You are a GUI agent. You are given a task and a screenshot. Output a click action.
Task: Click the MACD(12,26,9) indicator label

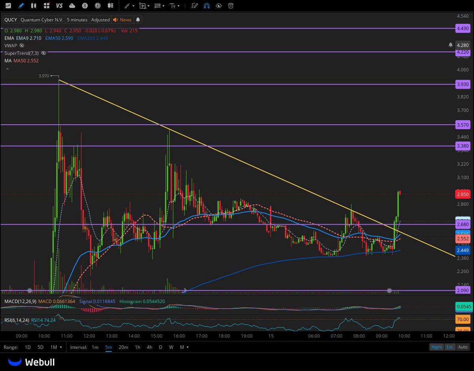click(x=21, y=301)
